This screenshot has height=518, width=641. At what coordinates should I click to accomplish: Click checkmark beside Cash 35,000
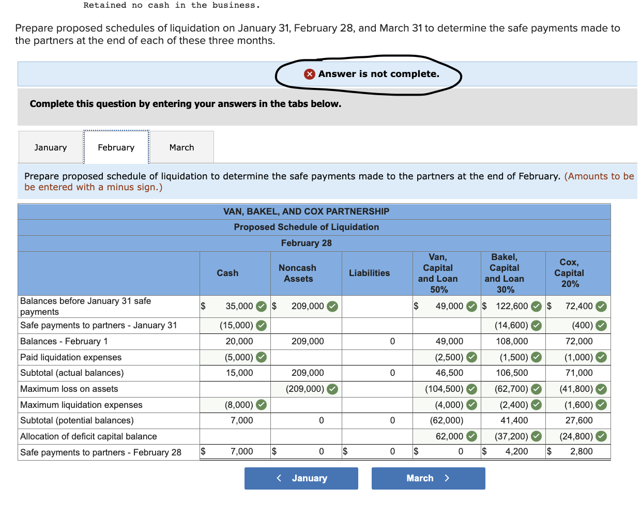point(262,306)
